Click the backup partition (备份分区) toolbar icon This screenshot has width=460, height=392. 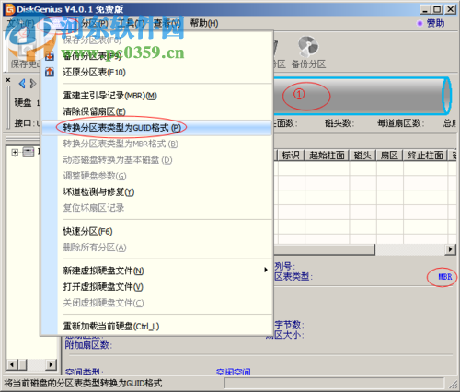pos(308,52)
